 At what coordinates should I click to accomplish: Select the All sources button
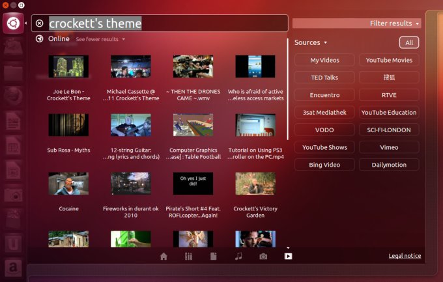click(x=409, y=42)
